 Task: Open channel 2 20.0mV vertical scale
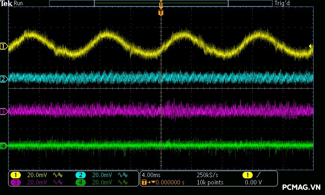click(x=102, y=175)
